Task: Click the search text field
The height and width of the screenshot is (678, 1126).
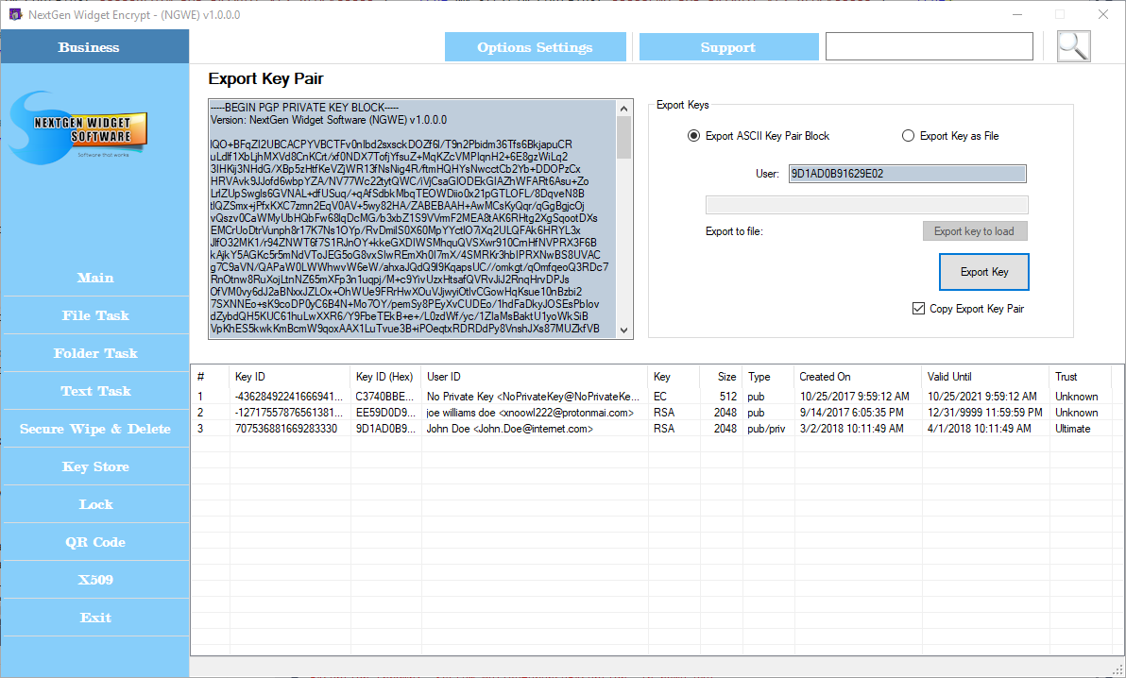Action: point(930,46)
